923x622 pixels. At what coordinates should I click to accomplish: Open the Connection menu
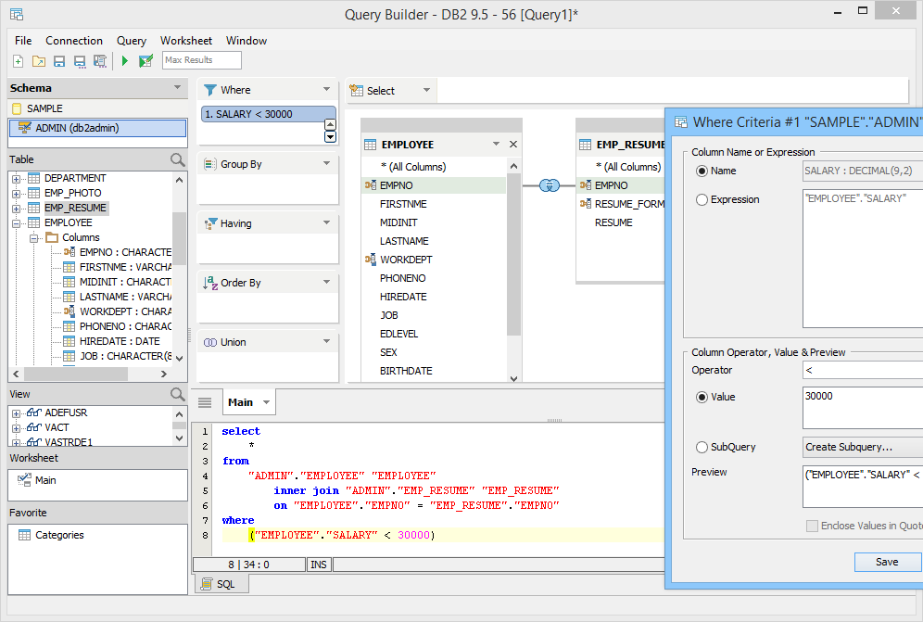(x=74, y=41)
